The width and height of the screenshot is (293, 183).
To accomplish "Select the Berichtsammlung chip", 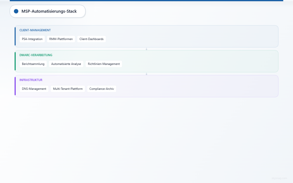I will coord(33,64).
